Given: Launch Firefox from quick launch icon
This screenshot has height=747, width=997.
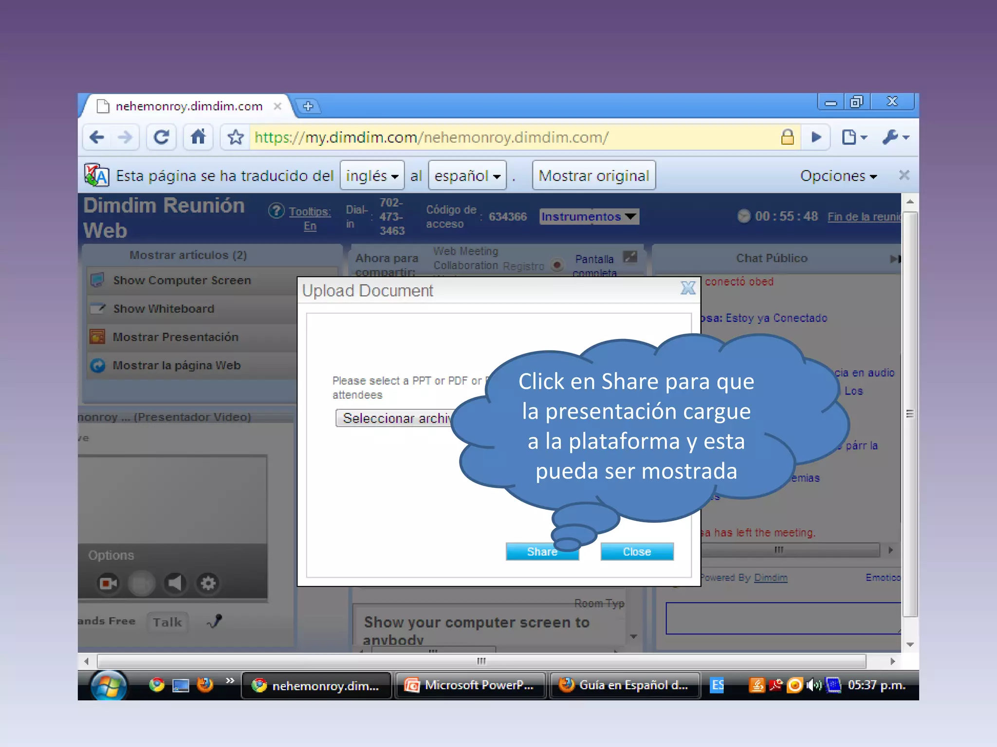Looking at the screenshot, I should 205,685.
